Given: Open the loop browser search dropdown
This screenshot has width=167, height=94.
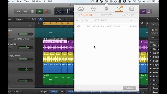Looking at the screenshot, I should [x=152, y=37].
